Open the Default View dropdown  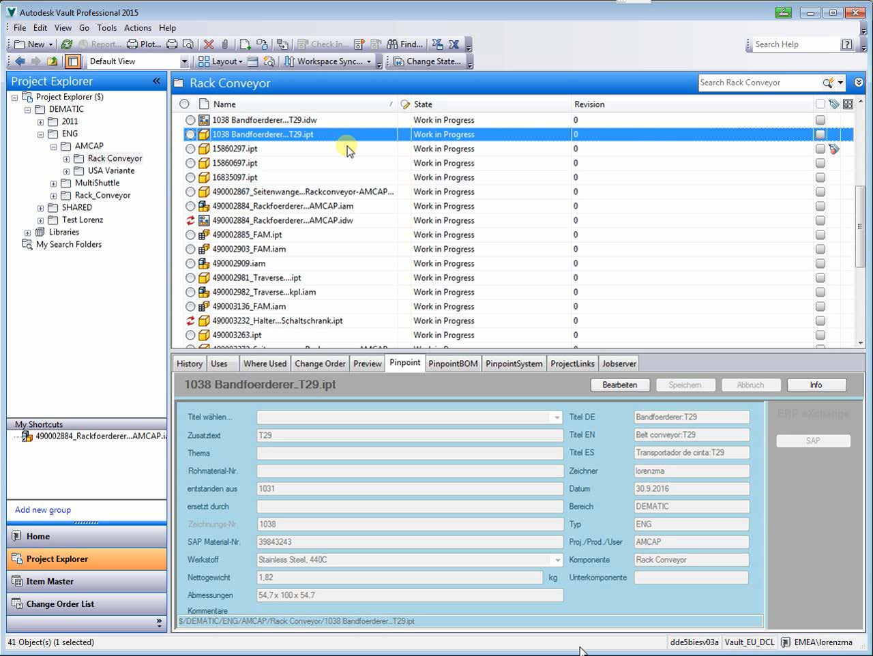click(x=183, y=61)
